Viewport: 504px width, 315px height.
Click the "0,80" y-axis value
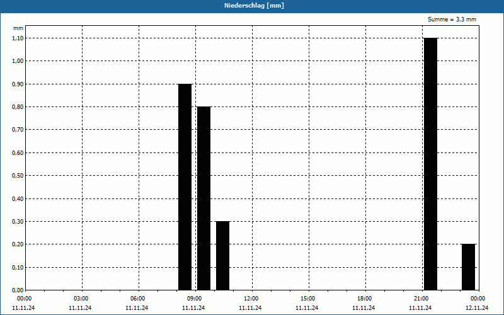point(18,106)
